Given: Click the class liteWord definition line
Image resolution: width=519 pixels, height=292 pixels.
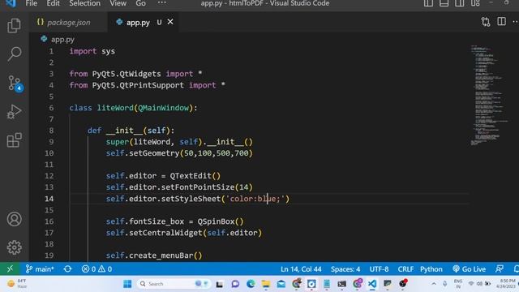Looking at the screenshot, I should click(133, 108).
